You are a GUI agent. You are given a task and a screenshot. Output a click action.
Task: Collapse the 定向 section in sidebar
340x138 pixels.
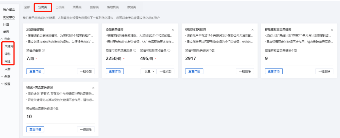6,39
